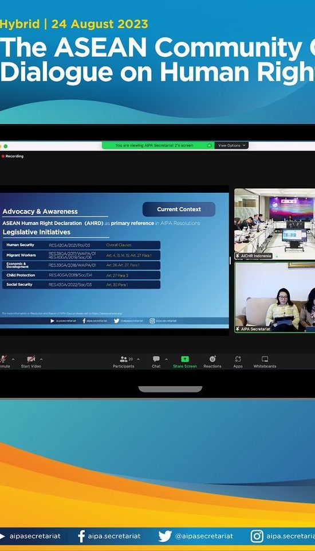Click the cloud icon in the green sharing banner
The height and width of the screenshot is (551, 315).
(210, 145)
